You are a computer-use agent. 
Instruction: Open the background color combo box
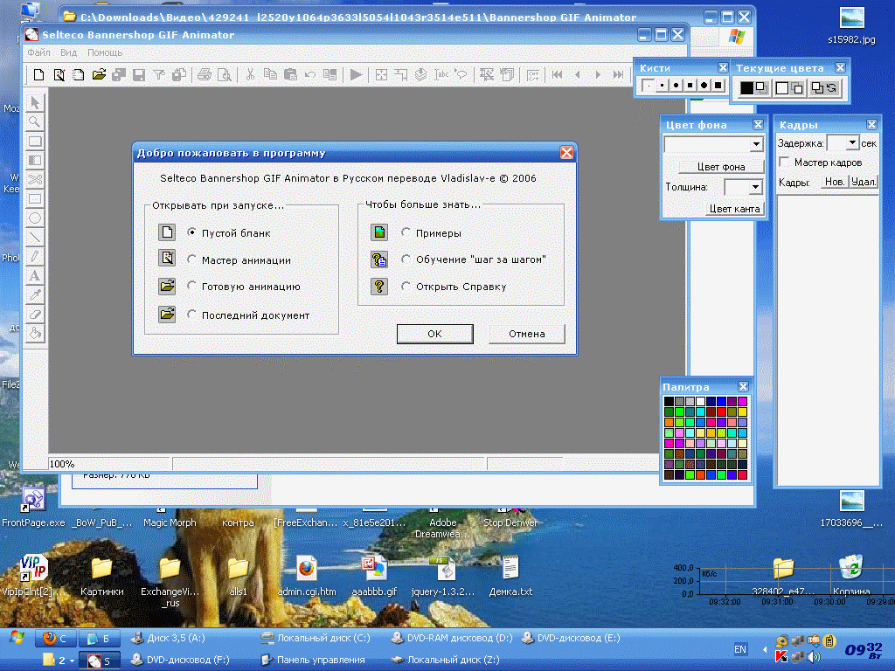click(756, 144)
